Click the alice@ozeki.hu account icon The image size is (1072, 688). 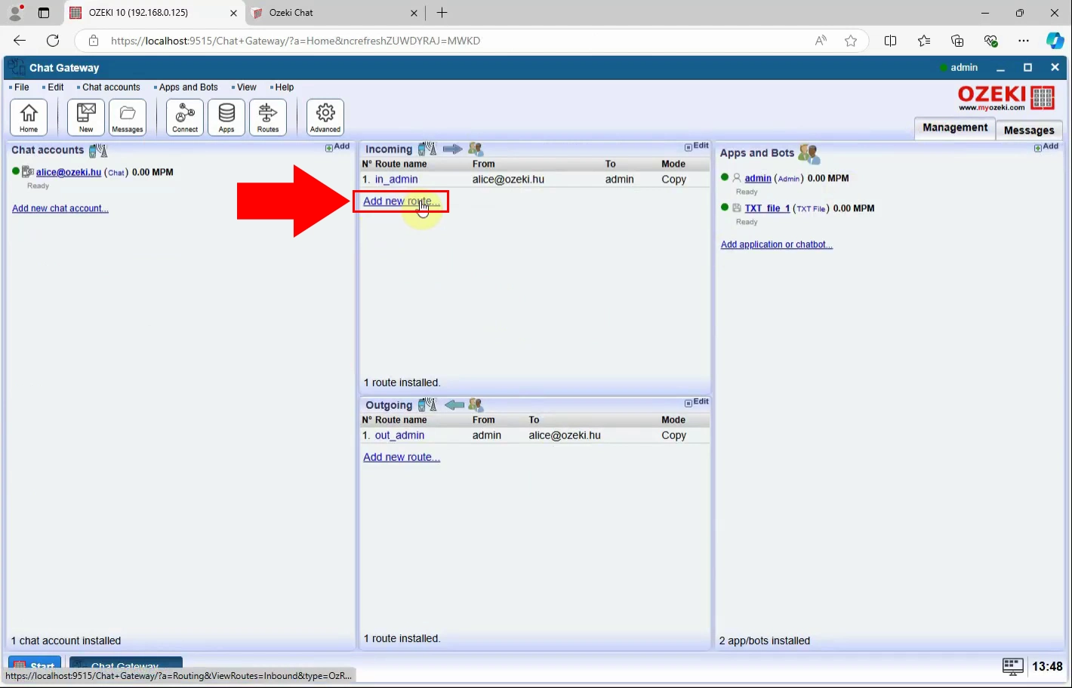click(x=28, y=172)
